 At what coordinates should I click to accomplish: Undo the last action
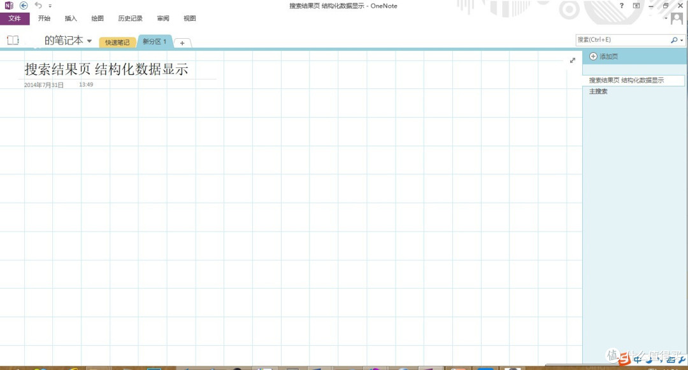pos(38,6)
